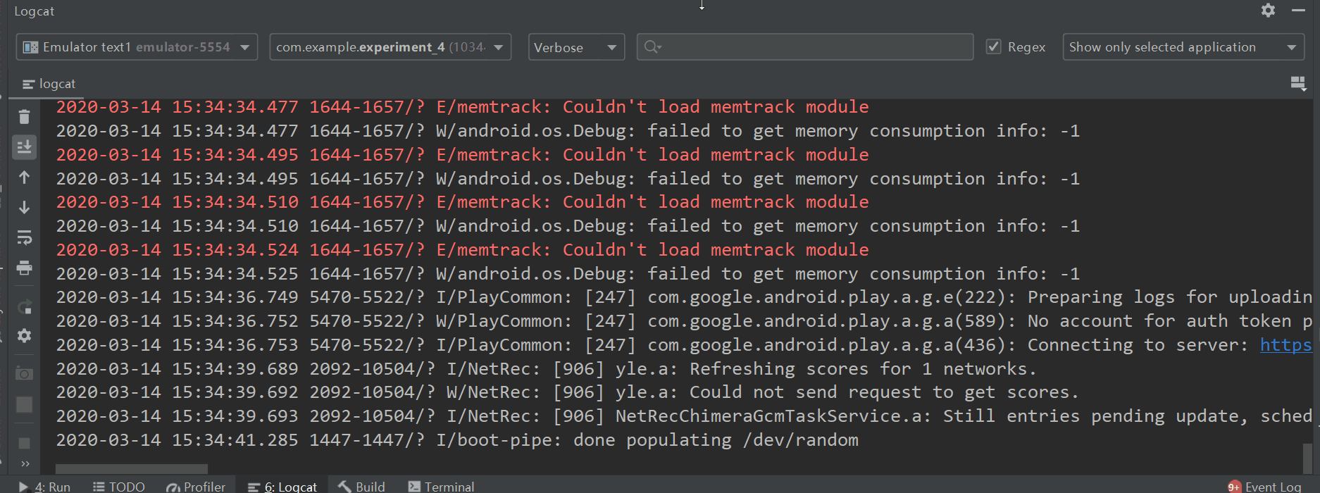Open the 4: Run tool window
Image resolution: width=1320 pixels, height=493 pixels.
[44, 487]
